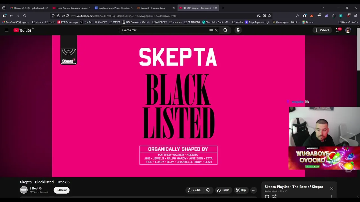Open the scammer bookmarks folder
Viewport: 360px width, 202px height.
point(175,22)
